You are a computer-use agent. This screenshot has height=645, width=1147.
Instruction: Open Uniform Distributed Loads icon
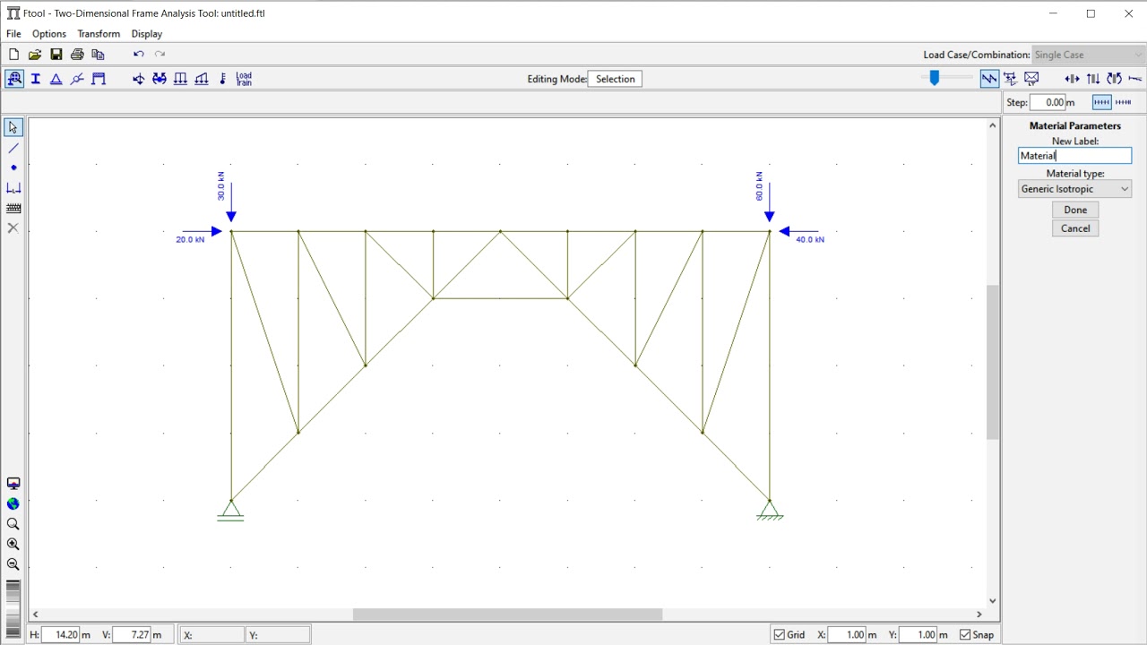(180, 79)
